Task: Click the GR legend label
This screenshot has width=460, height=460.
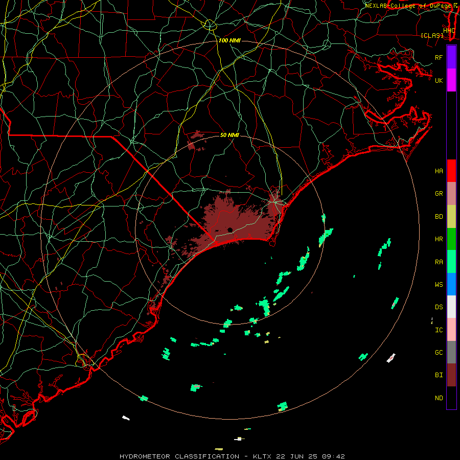Action: click(x=439, y=194)
